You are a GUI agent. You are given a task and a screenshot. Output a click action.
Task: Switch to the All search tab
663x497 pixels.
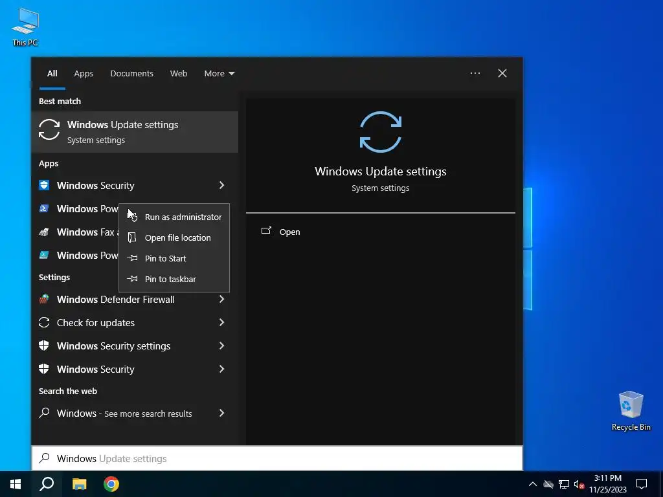pos(52,74)
